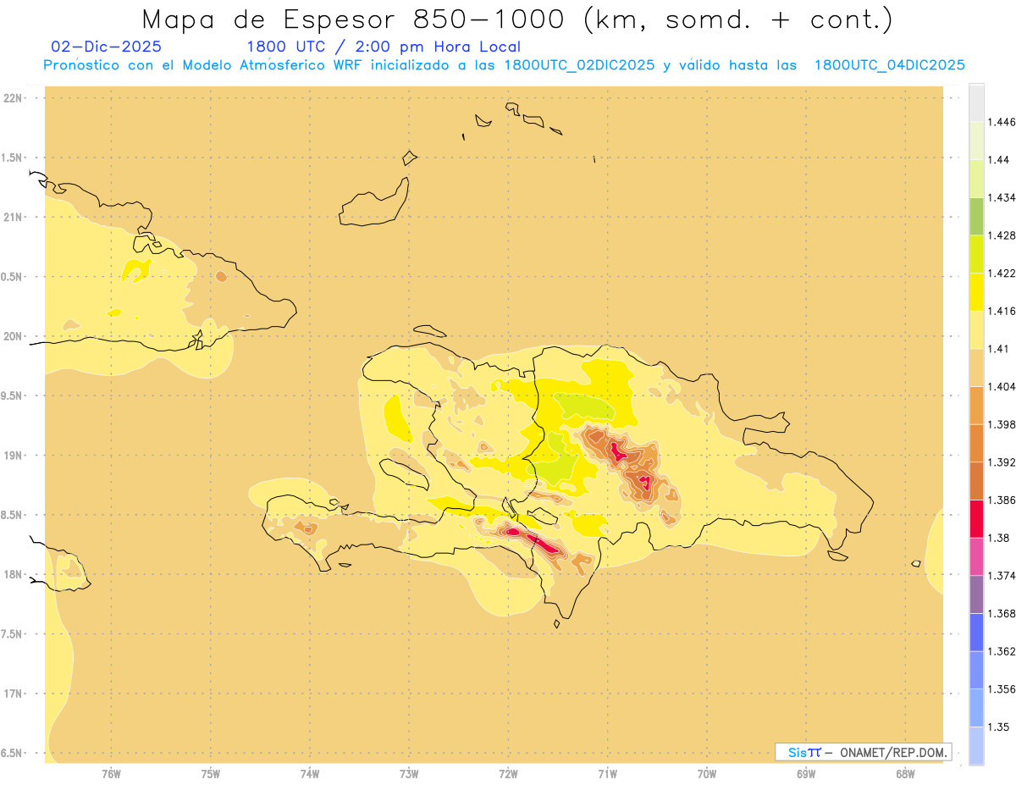The width and height of the screenshot is (1016, 785).
Task: Click the "76W" longitude label
Action: (x=111, y=774)
